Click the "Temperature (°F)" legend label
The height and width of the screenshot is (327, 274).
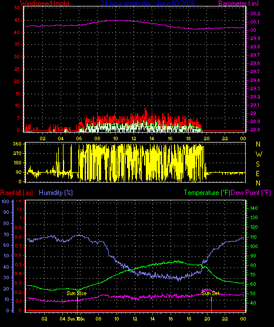point(207,193)
